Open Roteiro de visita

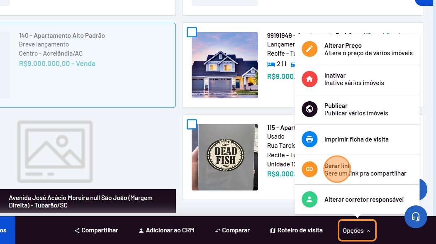pos(296,230)
